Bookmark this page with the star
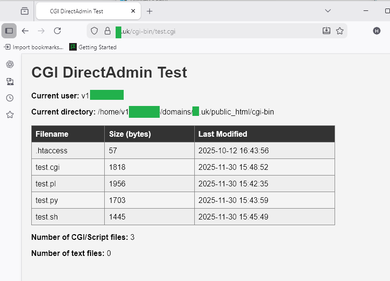 [340, 31]
